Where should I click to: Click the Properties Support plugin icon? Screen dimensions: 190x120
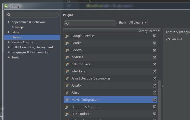point(67,107)
